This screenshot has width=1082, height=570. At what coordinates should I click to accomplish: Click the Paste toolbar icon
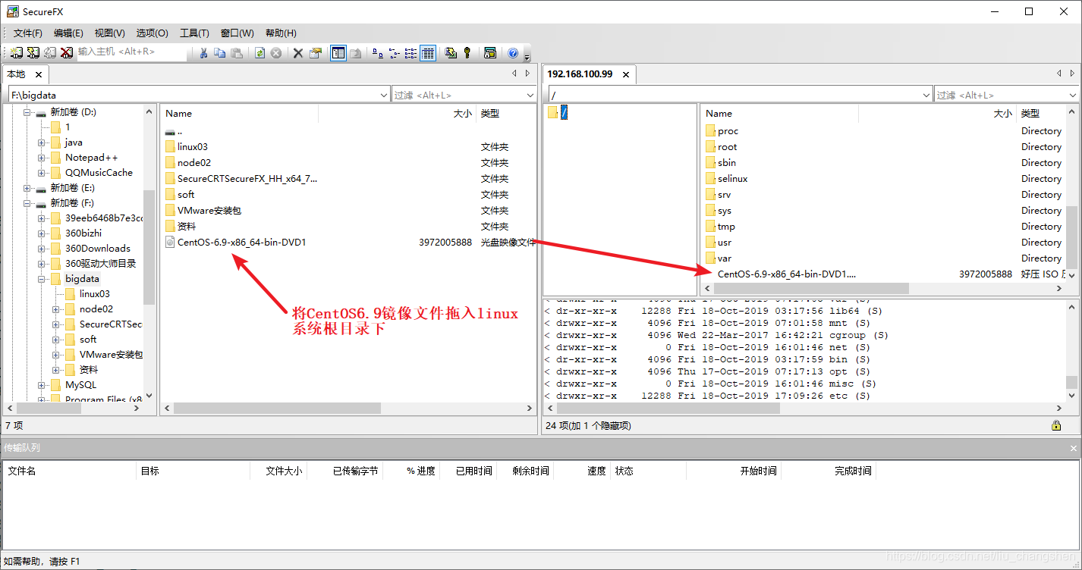pyautogui.click(x=237, y=52)
